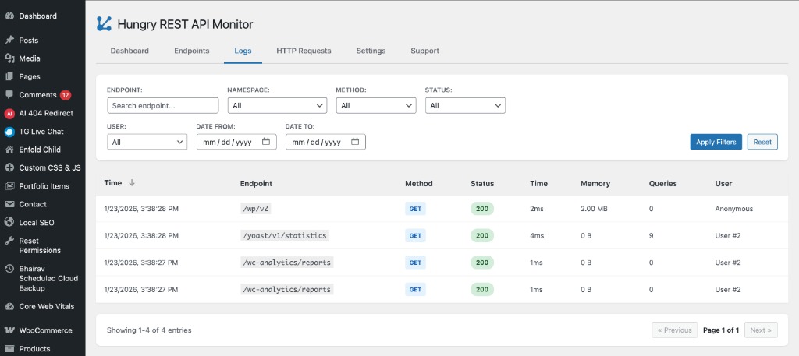This screenshot has width=799, height=356.
Task: Click the Search endpoint input field
Action: point(162,106)
